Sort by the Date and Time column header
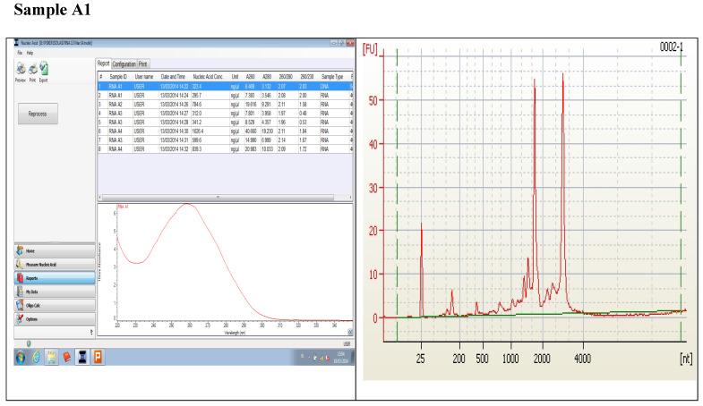This screenshot has width=703, height=406. click(x=173, y=77)
